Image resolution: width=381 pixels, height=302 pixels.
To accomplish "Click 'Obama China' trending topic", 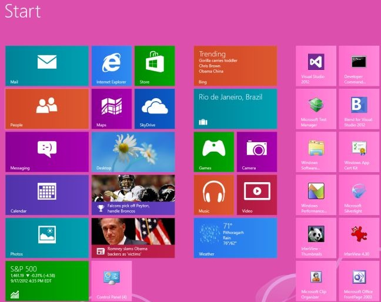I will (x=211, y=71).
